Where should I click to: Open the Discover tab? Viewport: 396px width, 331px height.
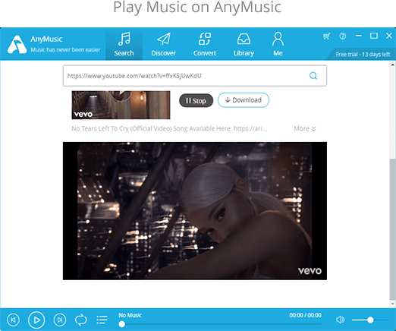(x=163, y=44)
